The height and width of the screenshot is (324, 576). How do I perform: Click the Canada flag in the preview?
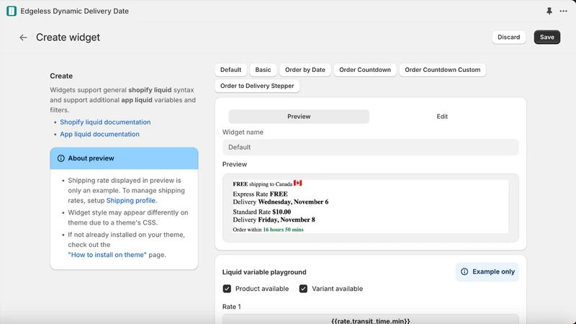pyautogui.click(x=297, y=183)
